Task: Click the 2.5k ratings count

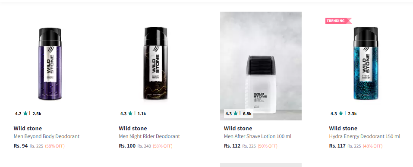Action: tap(37, 114)
